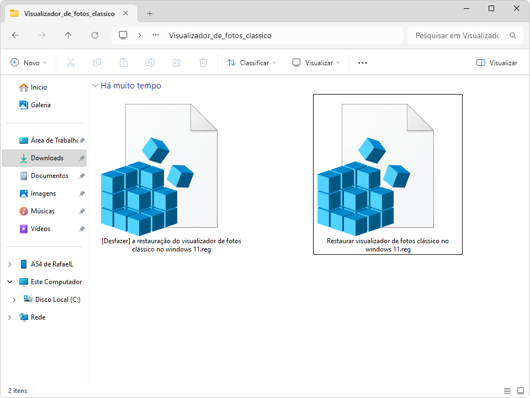
Task: Click the pin icon beside Documentos
Action: [x=82, y=176]
